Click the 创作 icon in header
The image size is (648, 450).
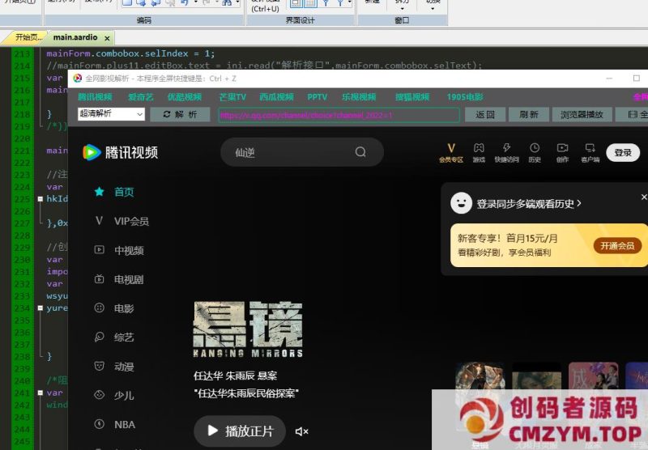point(562,152)
